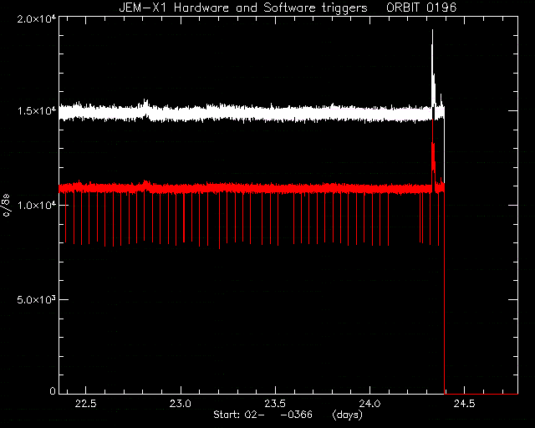Click the y-axis label 1.5×10⁴
535x428 pixels.
(37, 111)
